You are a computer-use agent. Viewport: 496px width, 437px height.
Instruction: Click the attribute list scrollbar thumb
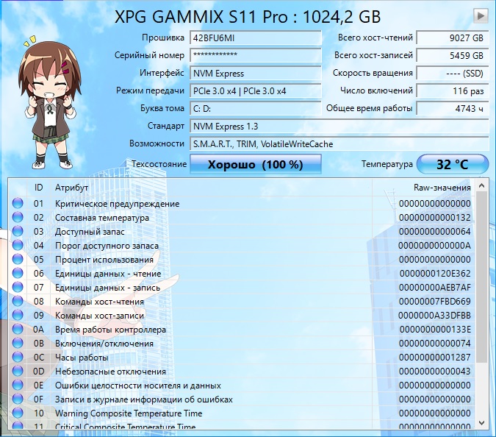coord(481,277)
